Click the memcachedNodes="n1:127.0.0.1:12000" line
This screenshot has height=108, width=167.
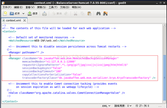coord(49,62)
